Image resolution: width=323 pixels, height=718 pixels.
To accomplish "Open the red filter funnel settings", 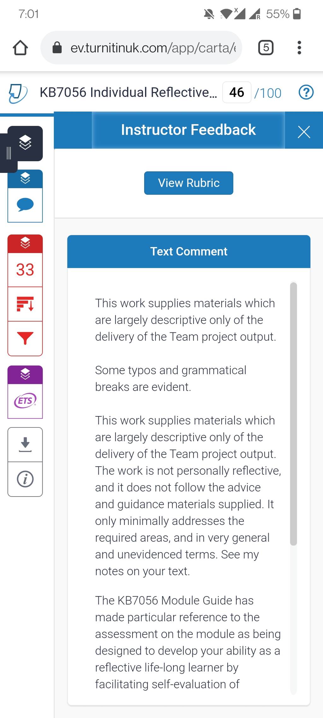I will click(25, 338).
